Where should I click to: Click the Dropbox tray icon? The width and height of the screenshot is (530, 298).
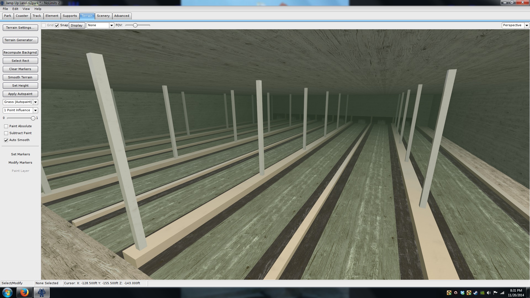(x=462, y=293)
